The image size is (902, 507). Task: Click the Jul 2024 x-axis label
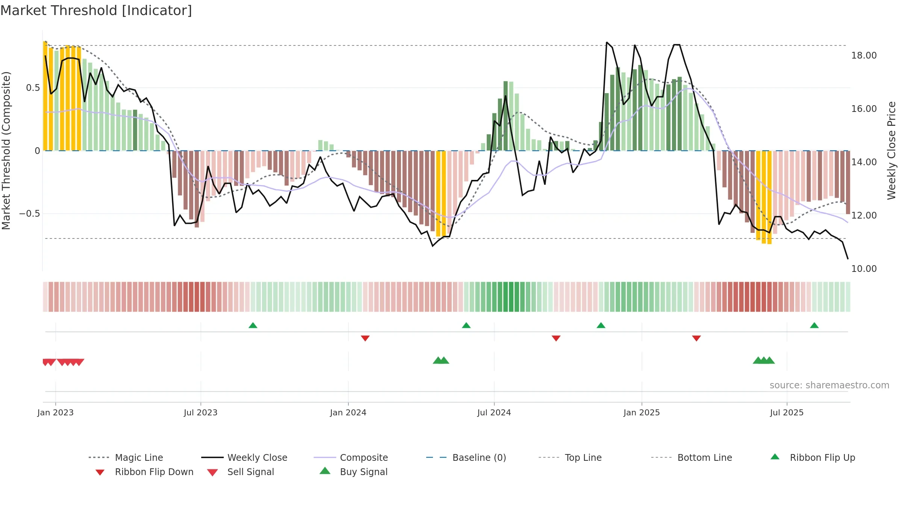click(x=494, y=413)
